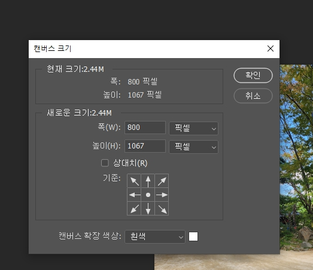
Task: Set anchor to middle-right arrow
Action: click(x=162, y=195)
